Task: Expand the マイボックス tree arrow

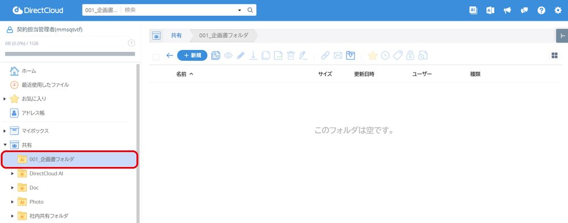Action: pos(5,131)
